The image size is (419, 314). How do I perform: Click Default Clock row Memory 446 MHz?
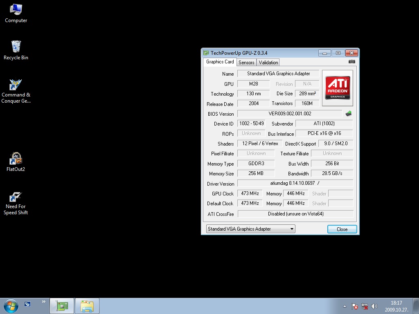coord(295,203)
